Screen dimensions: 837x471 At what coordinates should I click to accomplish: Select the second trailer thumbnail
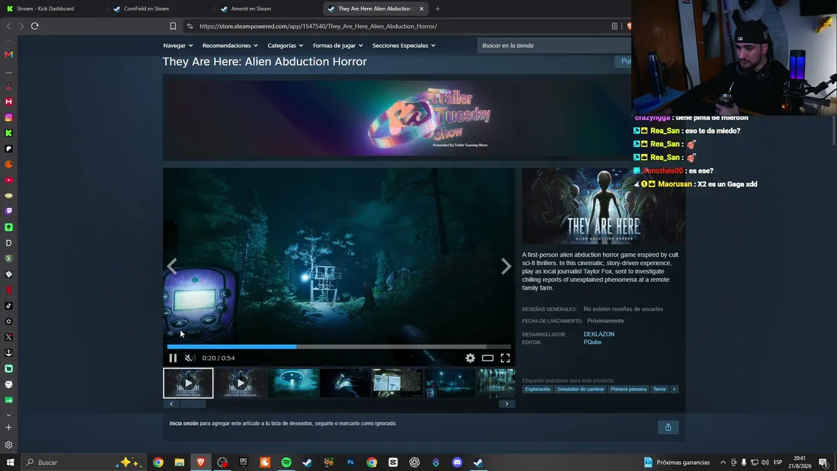[241, 383]
